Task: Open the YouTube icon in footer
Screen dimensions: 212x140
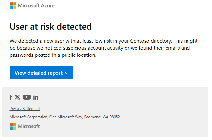Action: 27,97
